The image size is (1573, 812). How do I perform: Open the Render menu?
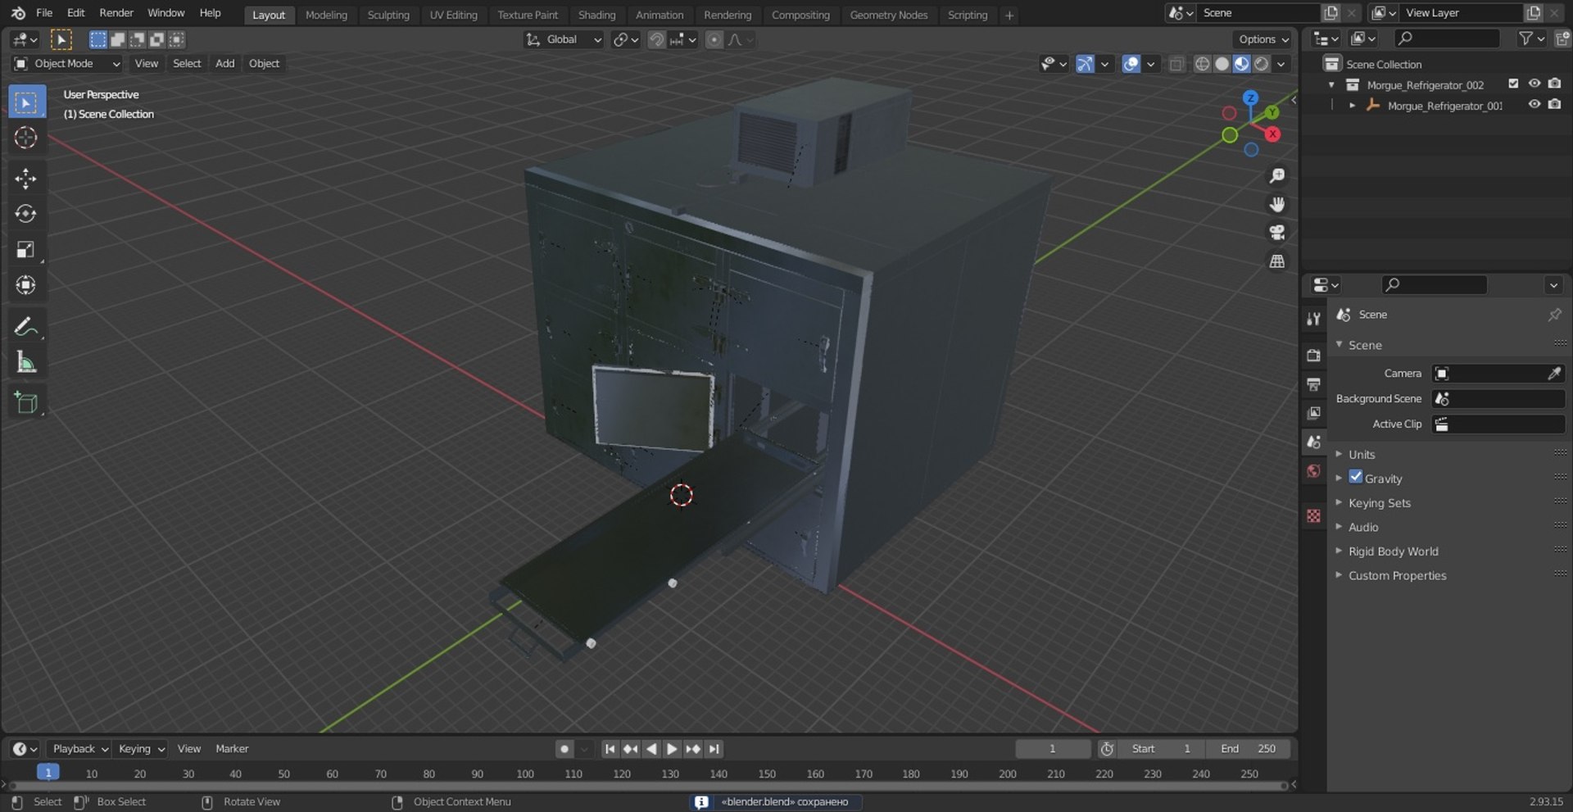click(116, 13)
